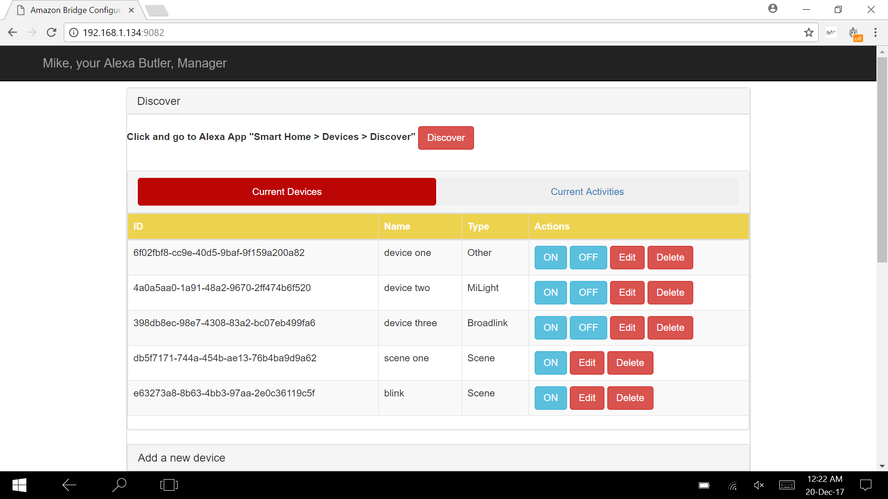Turn OFF device three
The height and width of the screenshot is (499, 888).
pos(588,328)
